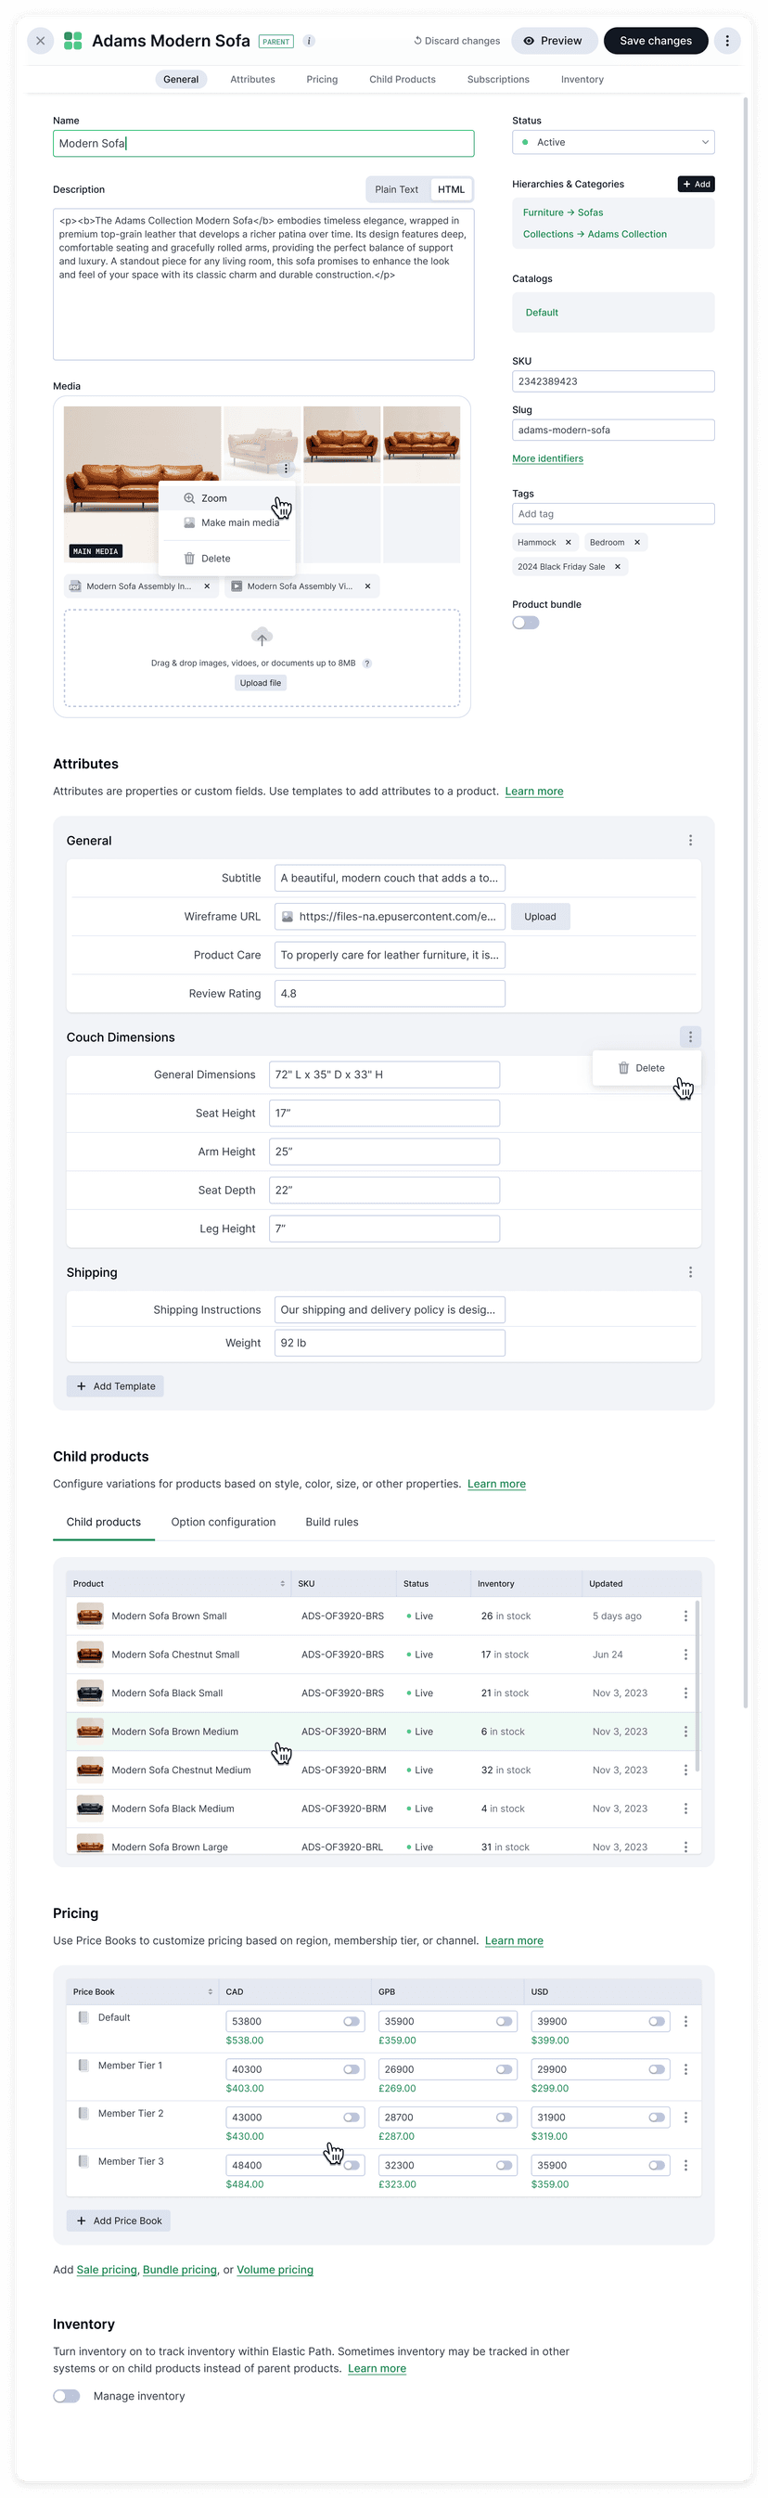
Task: Click the cloud upload icon in drop zone
Action: (x=262, y=637)
